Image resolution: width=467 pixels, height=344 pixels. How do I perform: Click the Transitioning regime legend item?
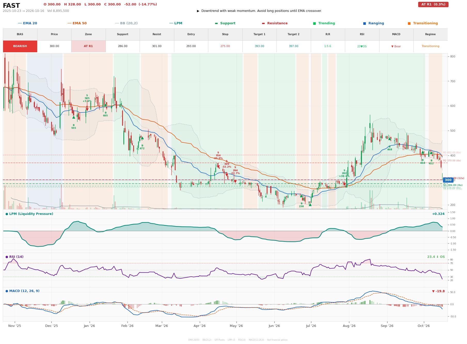423,23
